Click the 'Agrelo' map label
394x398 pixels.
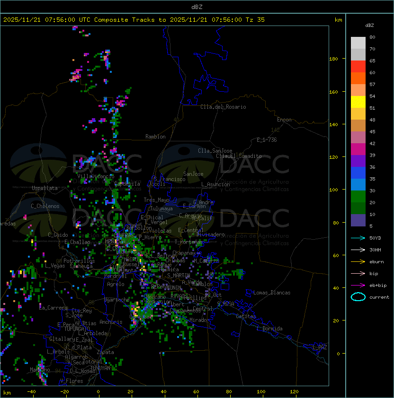coord(116,284)
